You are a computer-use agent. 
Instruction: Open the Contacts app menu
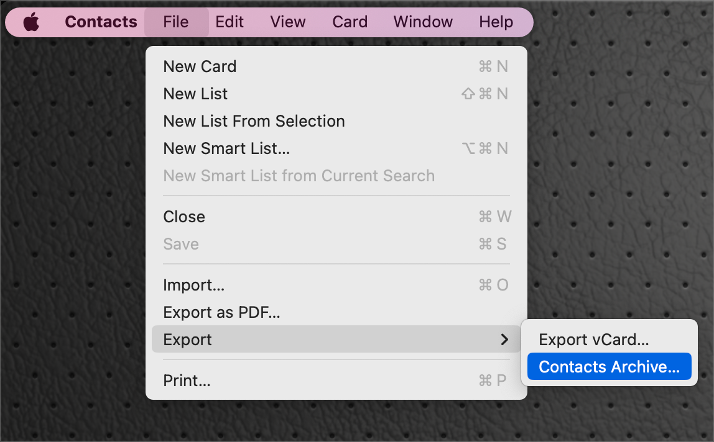101,22
